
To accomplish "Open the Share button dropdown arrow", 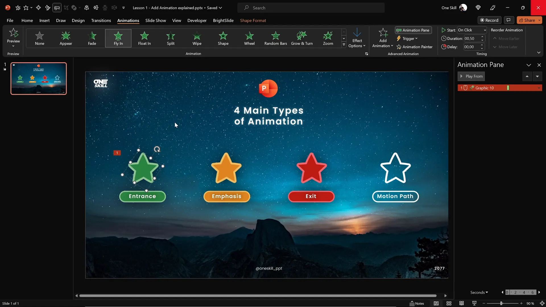I will pos(539,20).
